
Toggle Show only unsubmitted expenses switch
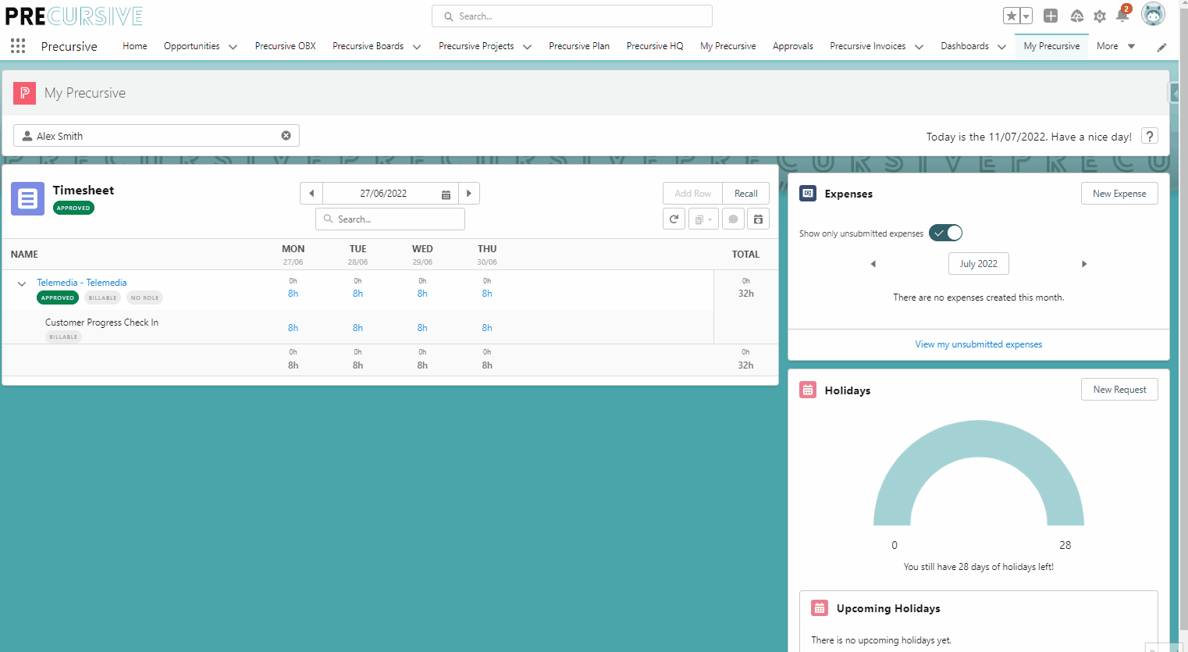(945, 233)
